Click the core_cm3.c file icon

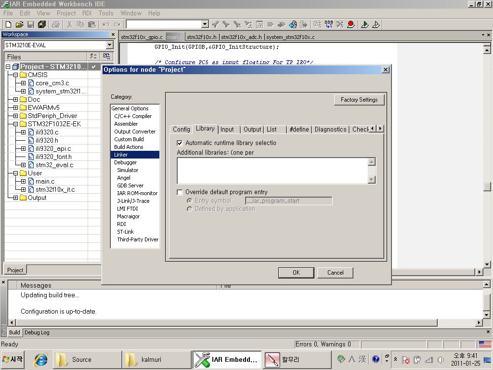click(31, 83)
